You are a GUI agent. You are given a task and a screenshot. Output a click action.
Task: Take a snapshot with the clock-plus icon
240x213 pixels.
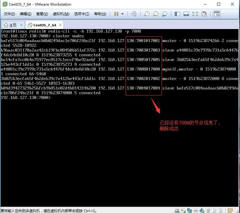[147, 14]
